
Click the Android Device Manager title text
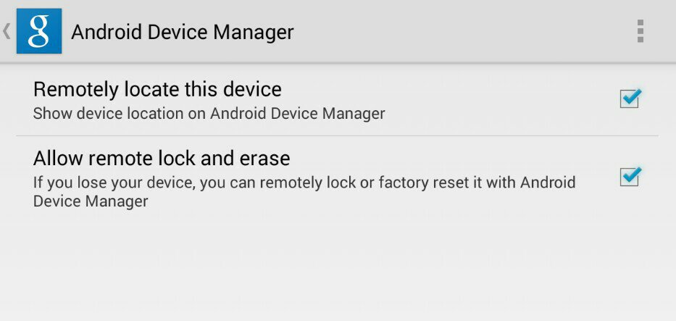tap(183, 33)
